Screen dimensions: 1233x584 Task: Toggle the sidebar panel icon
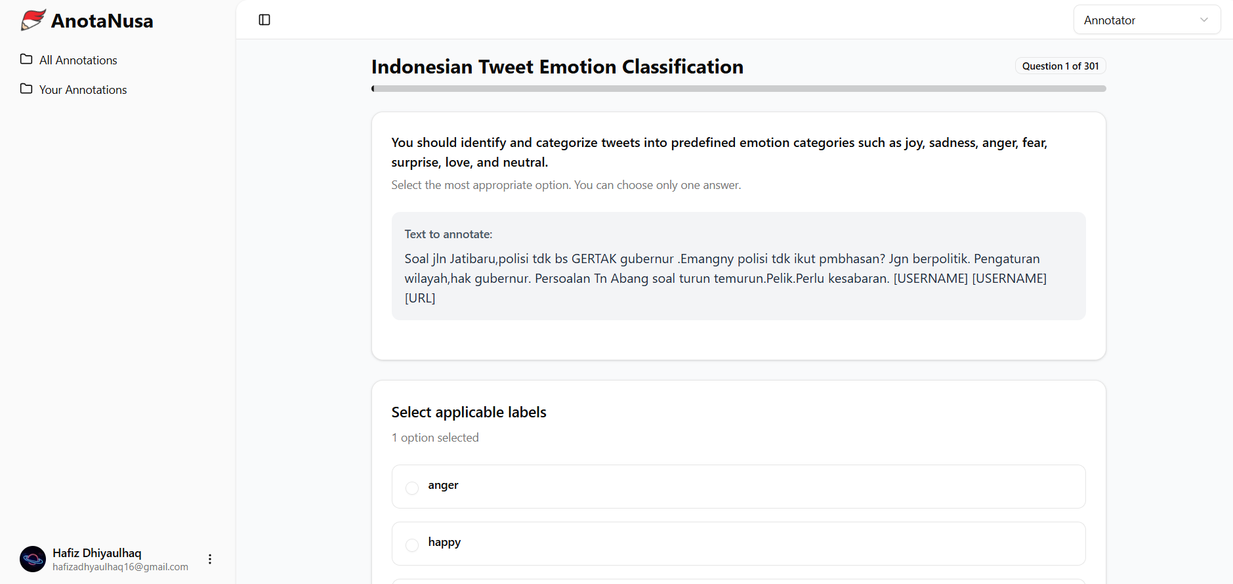pos(264,20)
